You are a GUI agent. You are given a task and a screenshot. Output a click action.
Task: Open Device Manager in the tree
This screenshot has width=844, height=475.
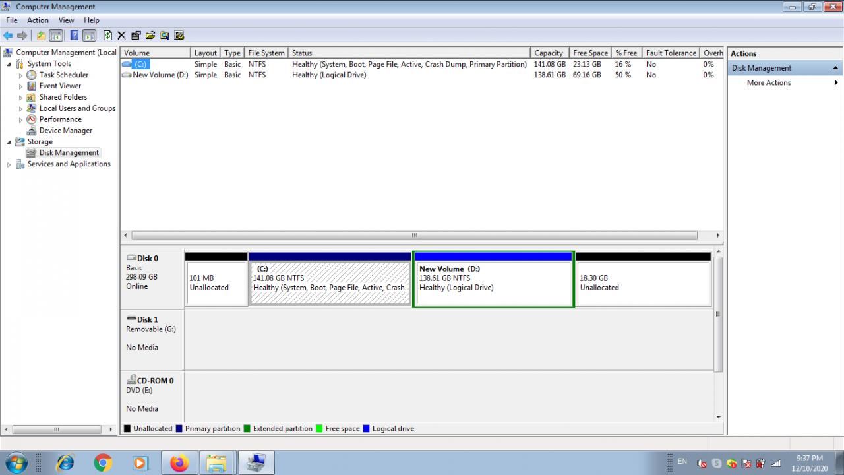pyautogui.click(x=65, y=131)
